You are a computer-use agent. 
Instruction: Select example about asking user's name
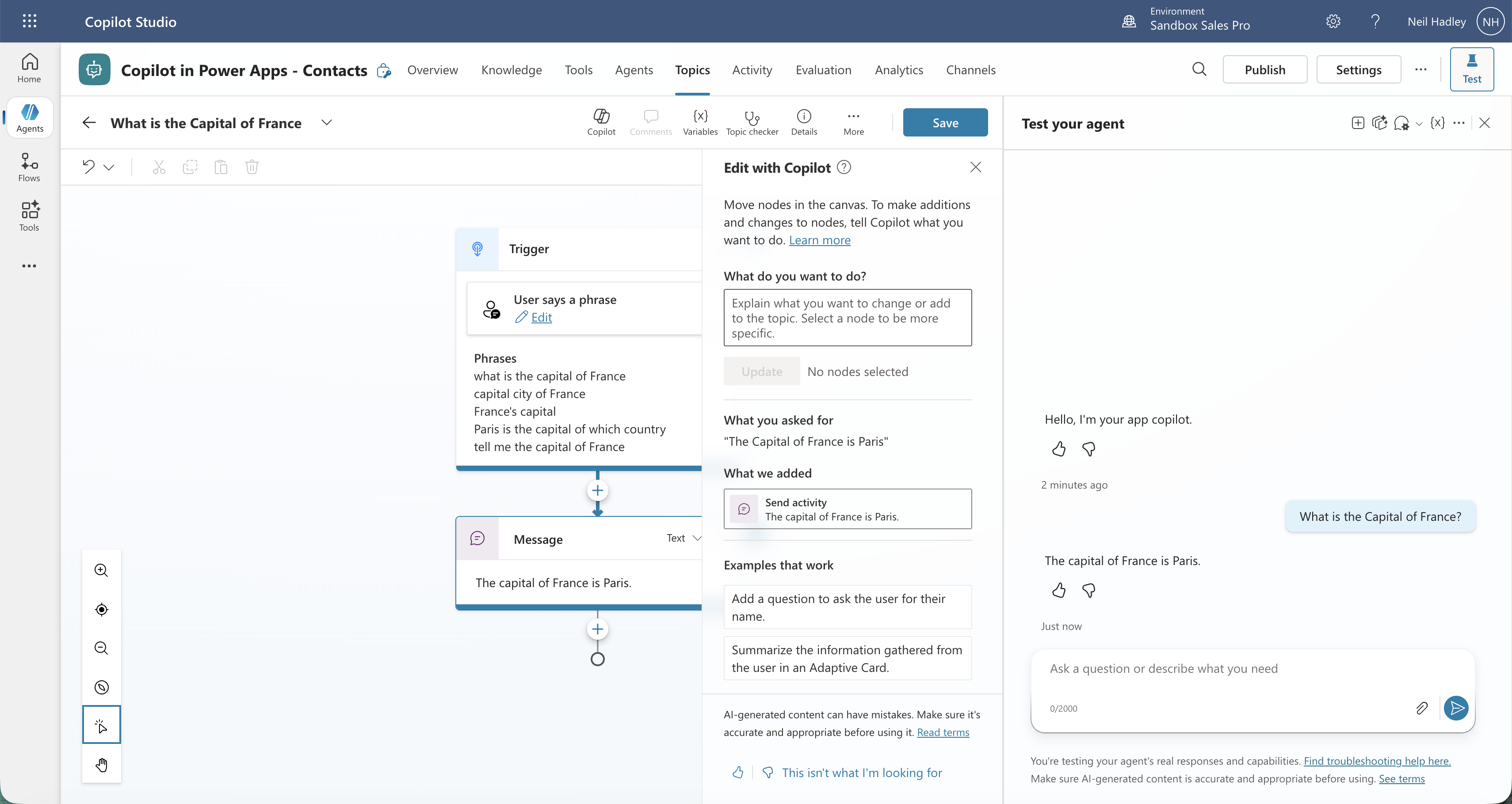coord(848,607)
